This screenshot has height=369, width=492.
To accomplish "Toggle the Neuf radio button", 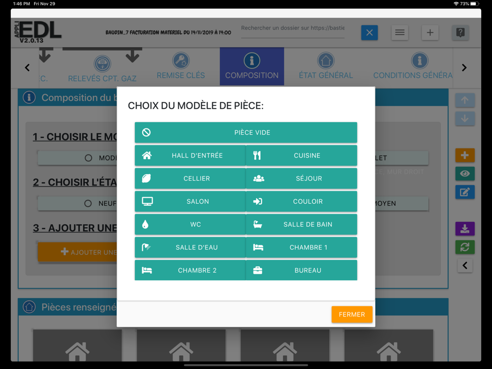I will point(88,203).
